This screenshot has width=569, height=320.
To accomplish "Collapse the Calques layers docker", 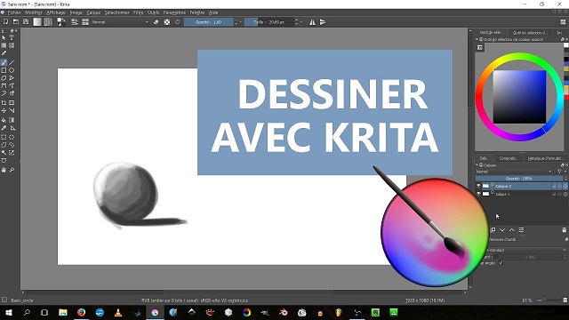I will [477, 165].
